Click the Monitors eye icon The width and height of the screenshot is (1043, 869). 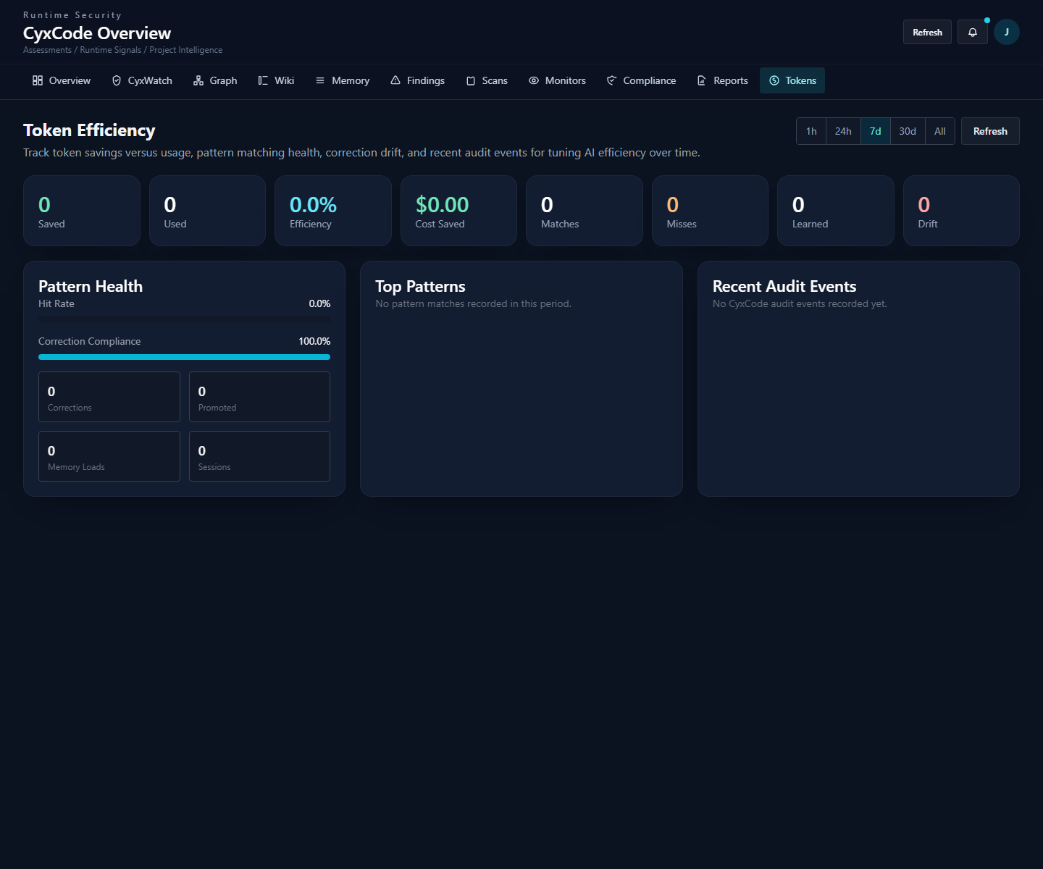[534, 80]
